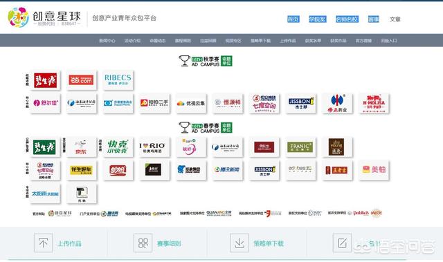Go to the 首页 top menu item
This screenshot has width=443, height=262.
(x=293, y=19)
